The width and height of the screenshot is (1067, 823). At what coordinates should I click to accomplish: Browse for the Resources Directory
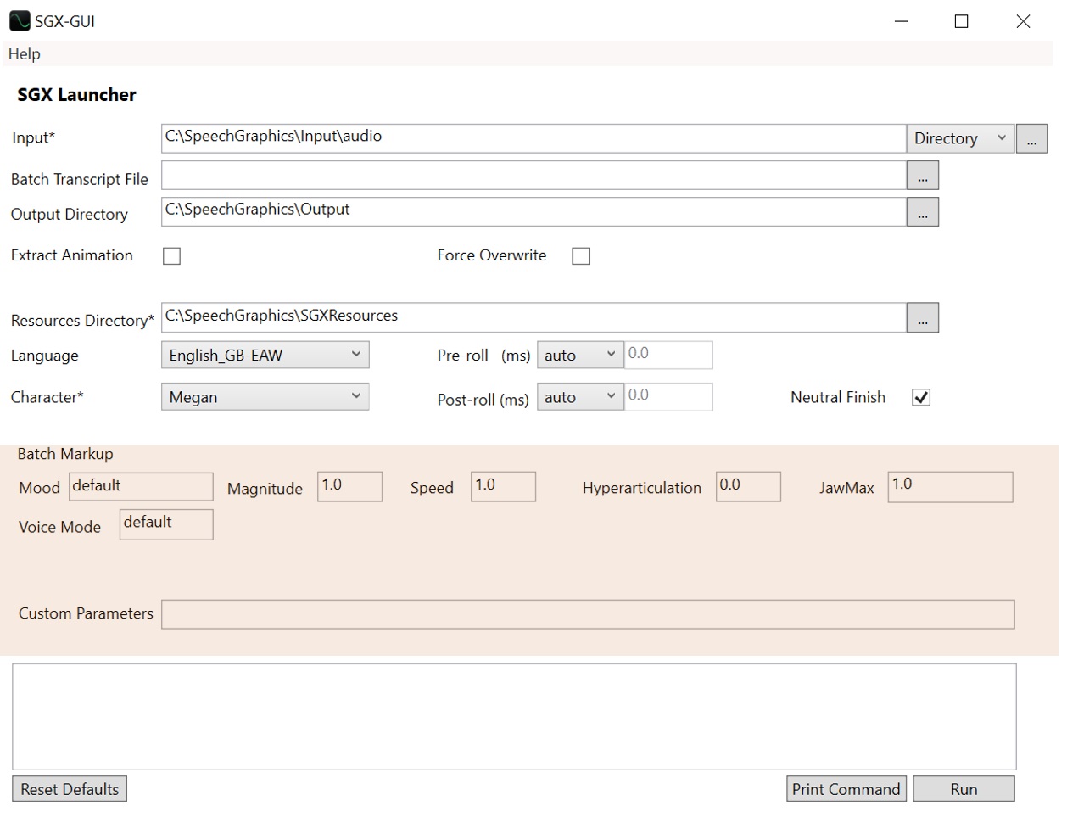(x=922, y=318)
